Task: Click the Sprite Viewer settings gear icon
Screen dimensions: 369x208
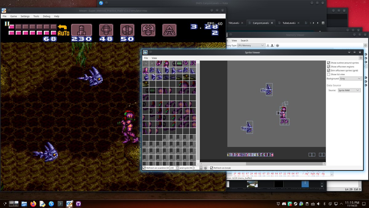Action: (361, 58)
